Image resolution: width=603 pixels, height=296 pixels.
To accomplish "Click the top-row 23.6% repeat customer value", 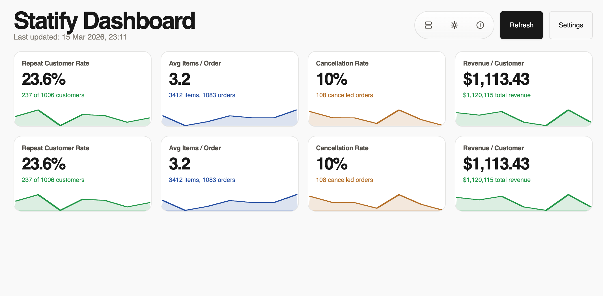I will point(44,79).
